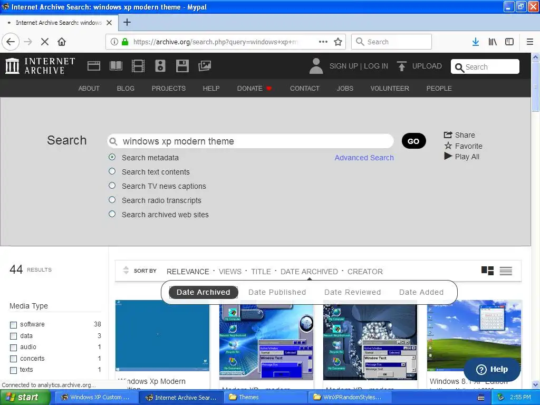This screenshot has height=405, width=540.
Task: Click the SIGN UP link
Action: 343,66
